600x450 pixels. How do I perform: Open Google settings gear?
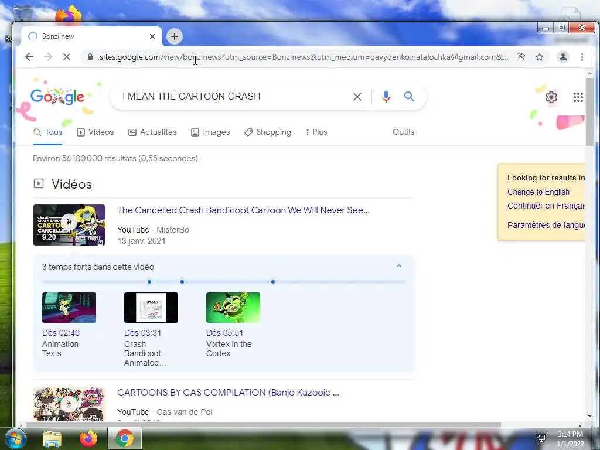[x=551, y=97]
